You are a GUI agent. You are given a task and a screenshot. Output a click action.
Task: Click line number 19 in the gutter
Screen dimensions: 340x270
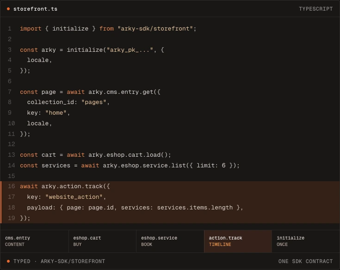click(11, 218)
